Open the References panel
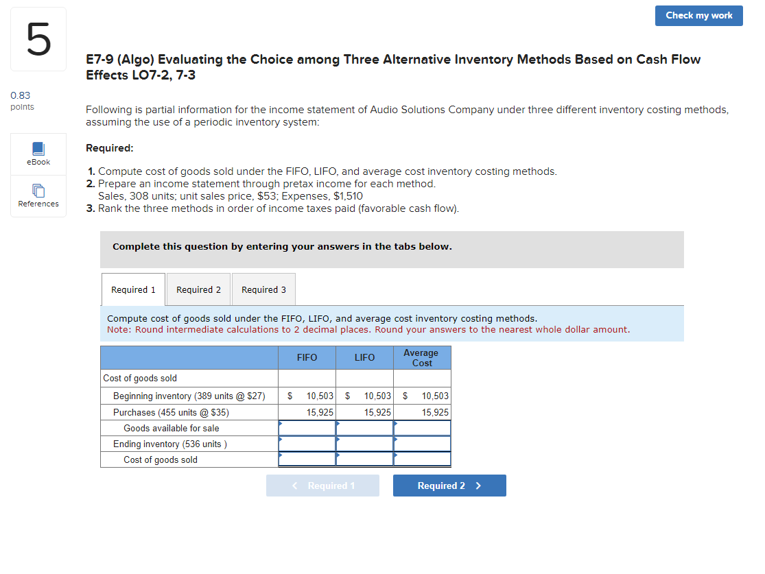 (38, 196)
